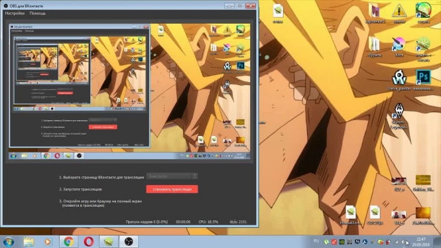The width and height of the screenshot is (441, 248).
Task: Switch to the OBS taskbar icon
Action: point(128,241)
